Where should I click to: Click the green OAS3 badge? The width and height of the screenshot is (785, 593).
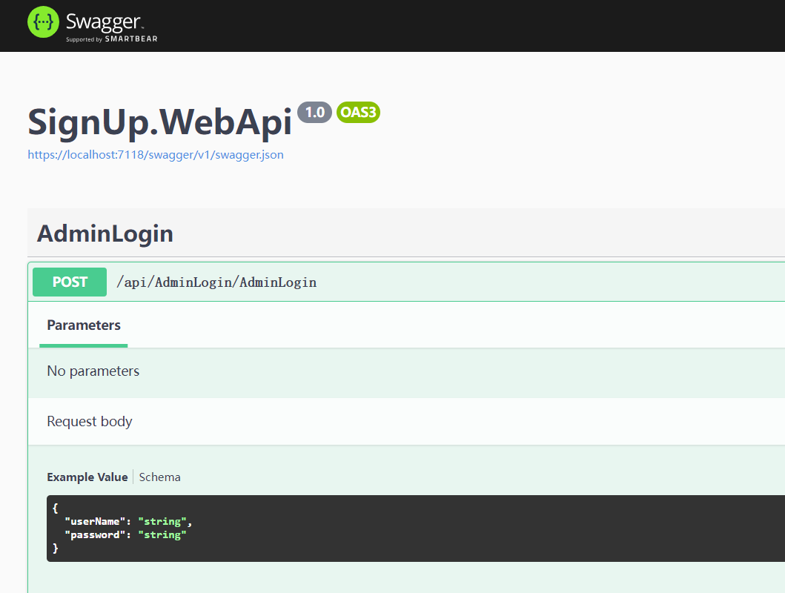(x=358, y=112)
